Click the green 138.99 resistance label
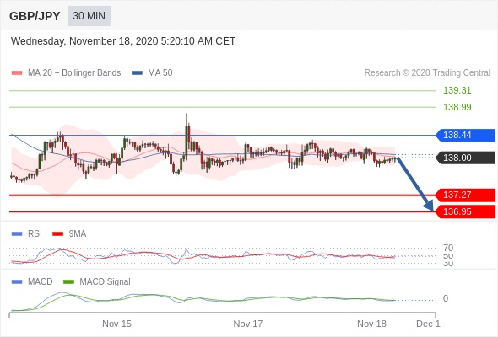This screenshot has height=337, width=498. point(457,107)
